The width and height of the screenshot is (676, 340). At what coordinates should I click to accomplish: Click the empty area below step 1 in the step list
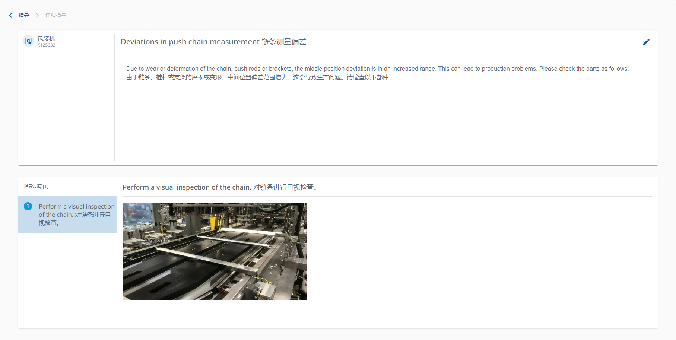pyautogui.click(x=67, y=279)
